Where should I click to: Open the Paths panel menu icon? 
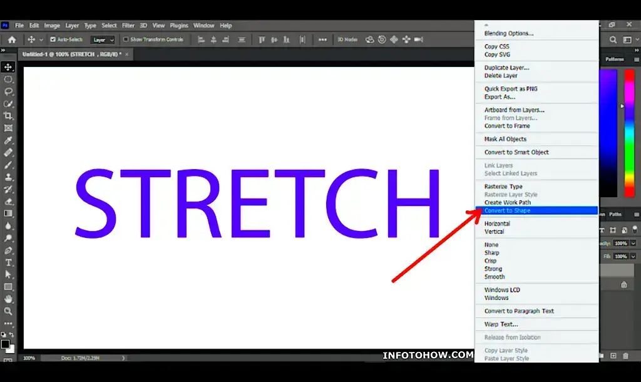637,214
